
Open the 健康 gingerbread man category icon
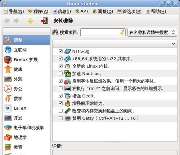pyautogui.click(x=8, y=69)
